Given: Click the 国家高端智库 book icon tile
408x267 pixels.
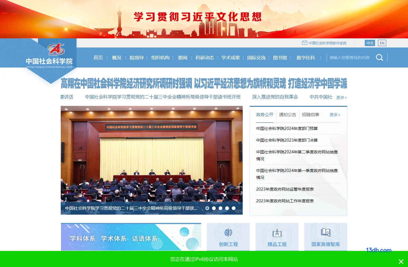Looking at the screenshot, I should (x=326, y=237).
